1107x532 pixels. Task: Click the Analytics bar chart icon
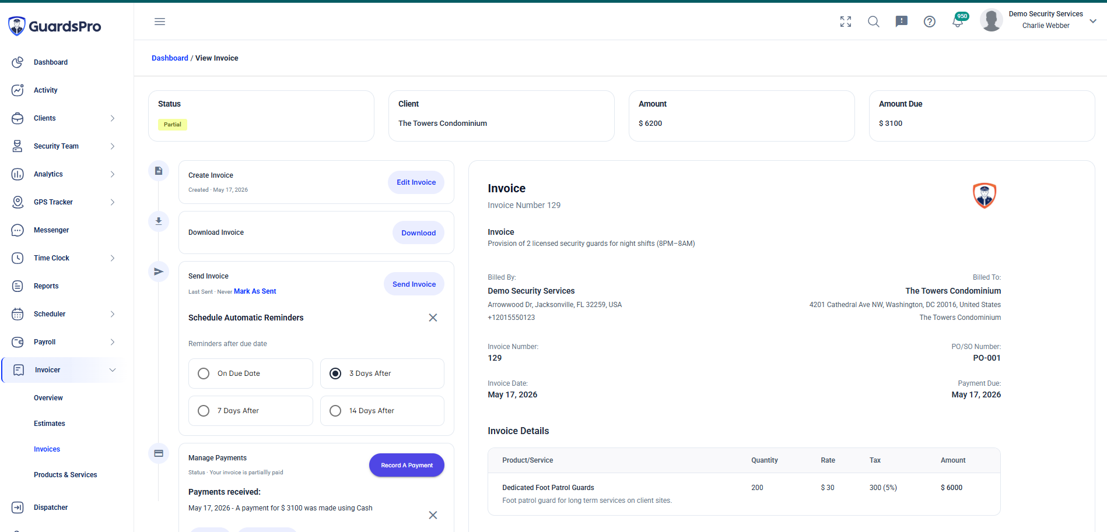click(x=17, y=174)
